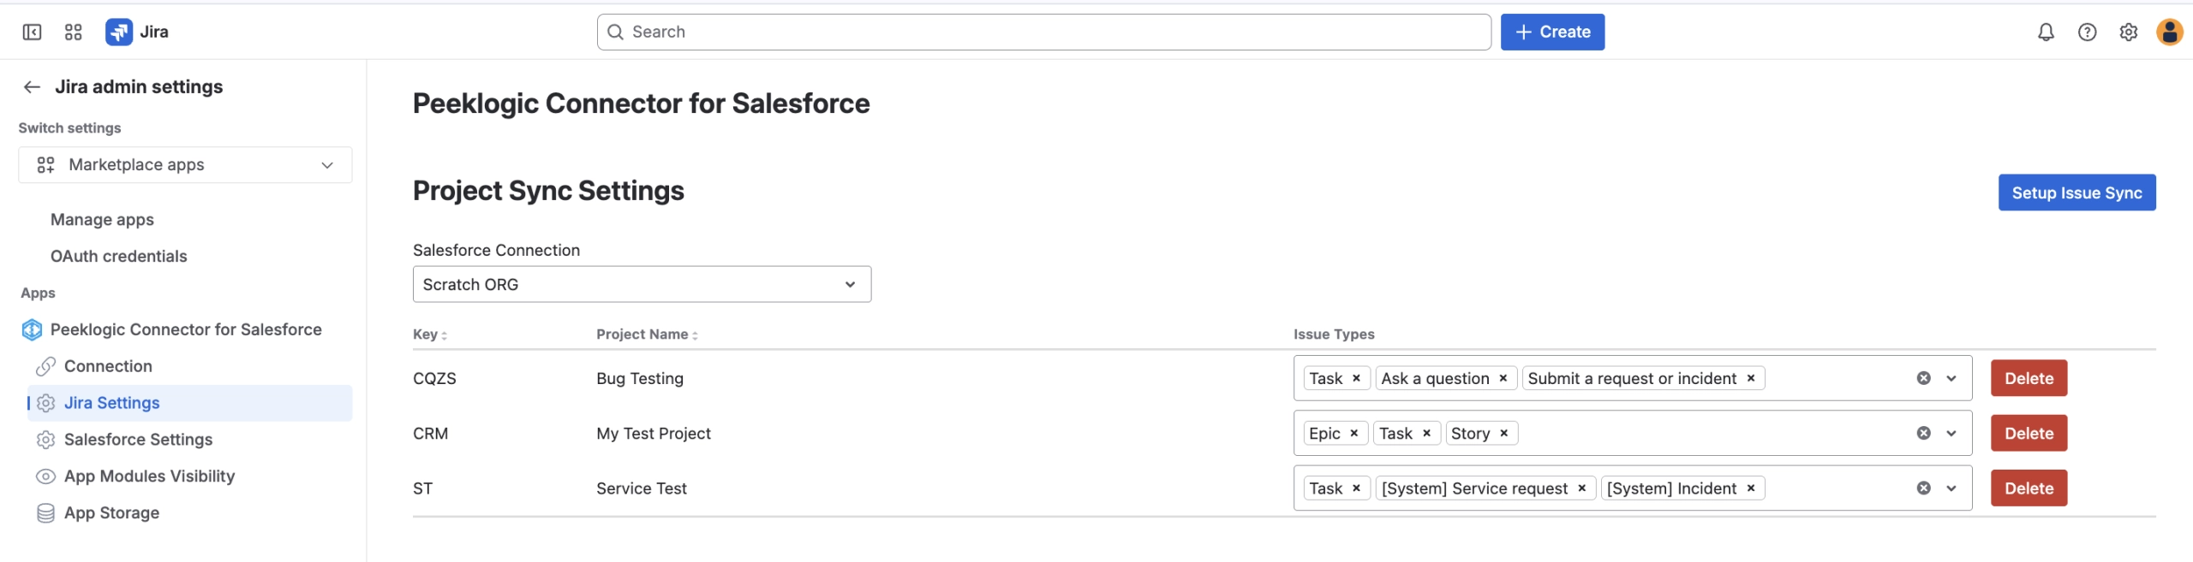The width and height of the screenshot is (2193, 562).
Task: Expand issue types dropdown for Service Test
Action: point(1951,488)
